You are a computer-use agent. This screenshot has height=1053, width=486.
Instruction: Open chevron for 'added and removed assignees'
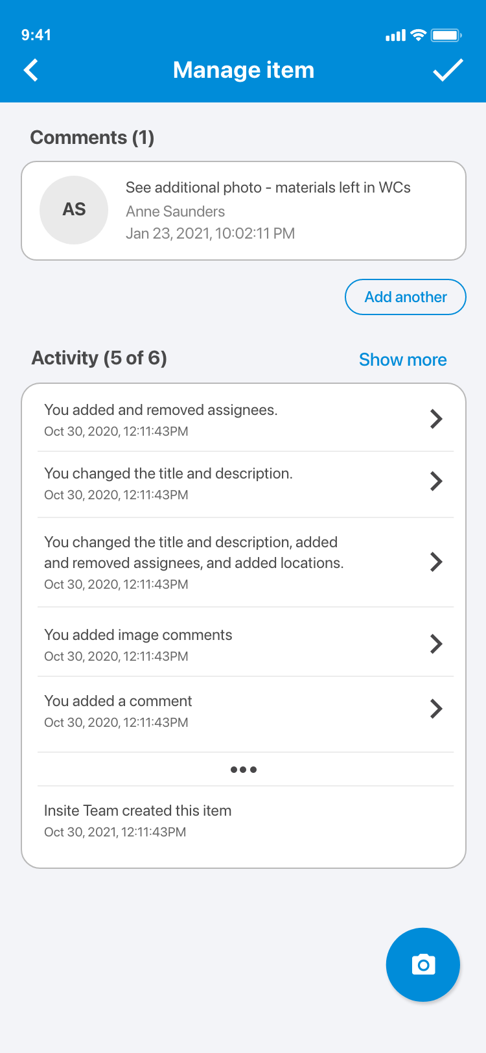click(x=436, y=419)
